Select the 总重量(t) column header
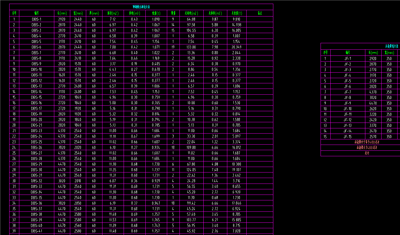Viewport: 400px width, 235px height. pos(237,13)
